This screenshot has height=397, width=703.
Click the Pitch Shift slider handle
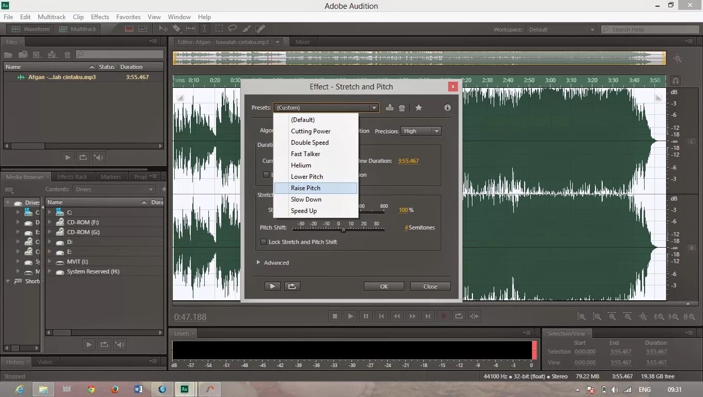pyautogui.click(x=343, y=229)
